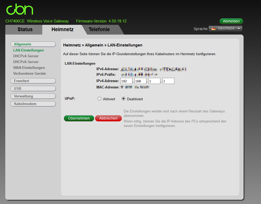
Task: Switch to the Telefonie tab
Action: click(x=99, y=30)
